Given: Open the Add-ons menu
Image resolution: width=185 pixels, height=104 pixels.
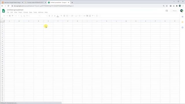Looking at the screenshot, I should (x=41, y=12).
